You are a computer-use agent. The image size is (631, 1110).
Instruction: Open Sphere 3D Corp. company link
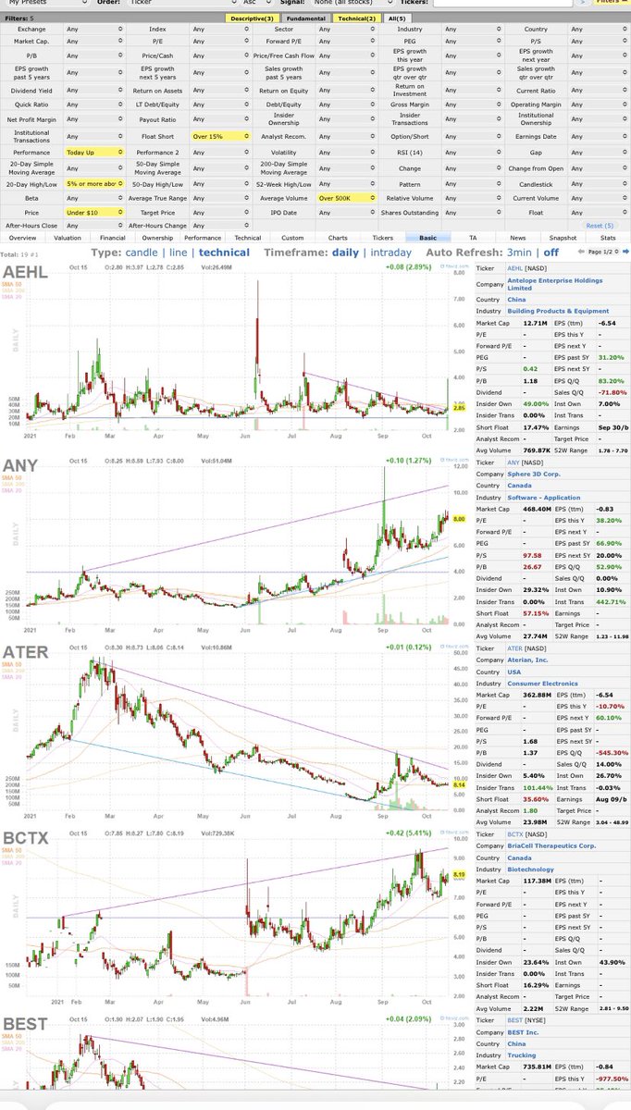tap(534, 474)
